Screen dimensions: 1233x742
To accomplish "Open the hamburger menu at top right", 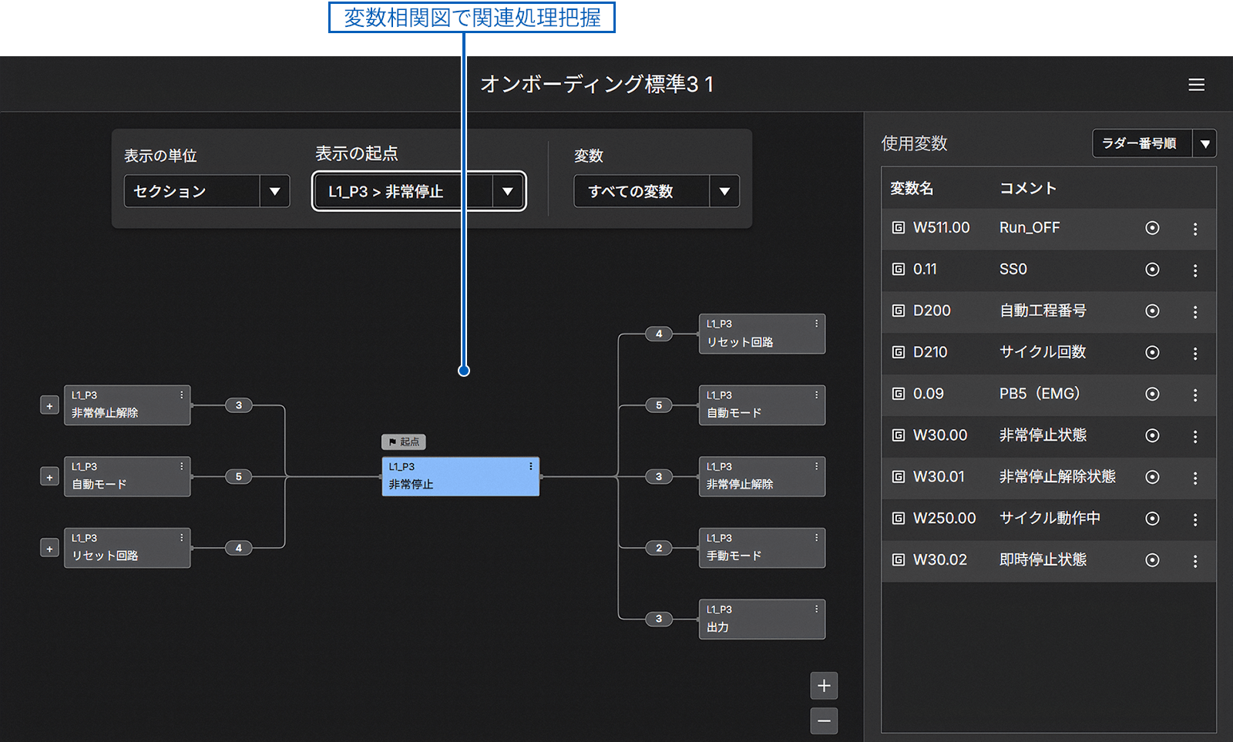I will pos(1196,85).
